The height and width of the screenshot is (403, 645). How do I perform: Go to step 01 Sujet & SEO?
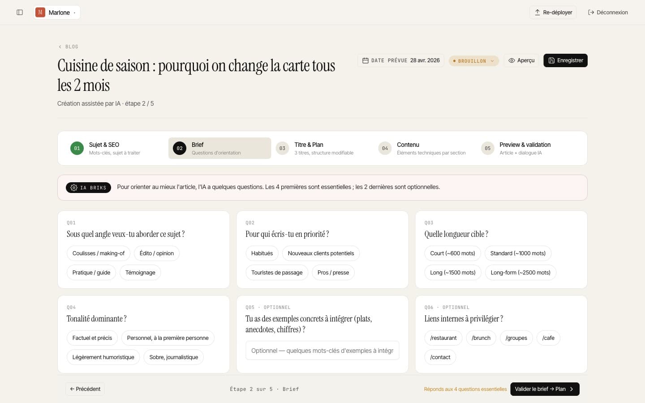pyautogui.click(x=116, y=148)
